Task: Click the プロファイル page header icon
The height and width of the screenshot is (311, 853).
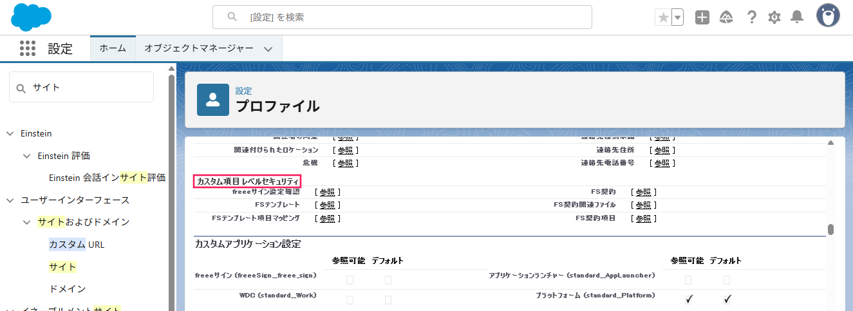Action: click(x=213, y=100)
